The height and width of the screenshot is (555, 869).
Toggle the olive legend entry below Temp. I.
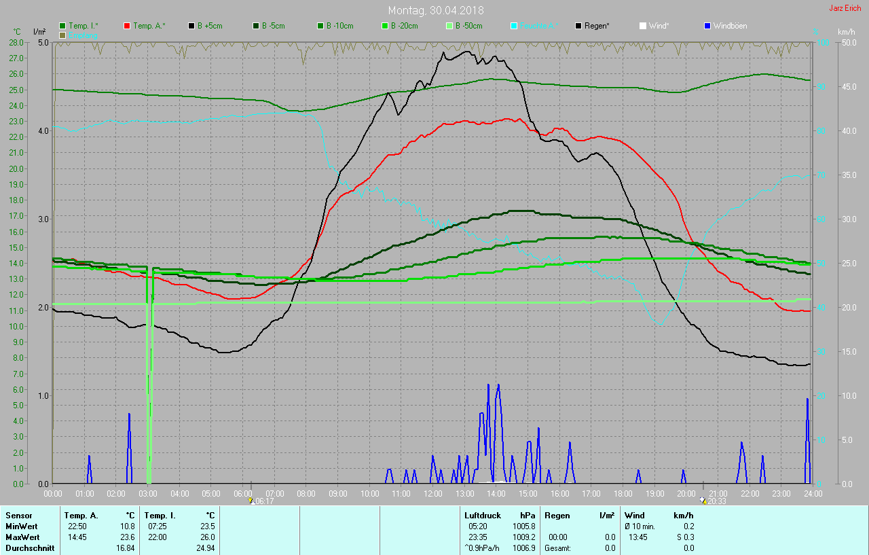pos(63,35)
